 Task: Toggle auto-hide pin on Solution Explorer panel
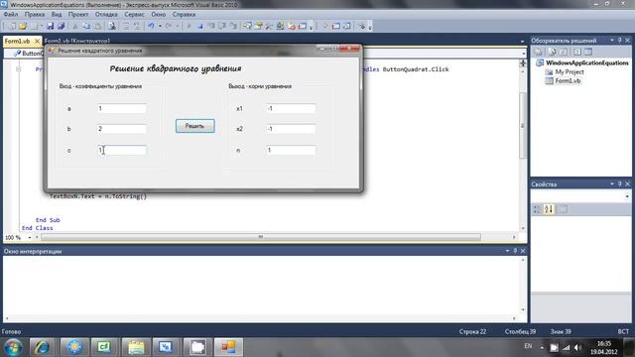(x=619, y=41)
